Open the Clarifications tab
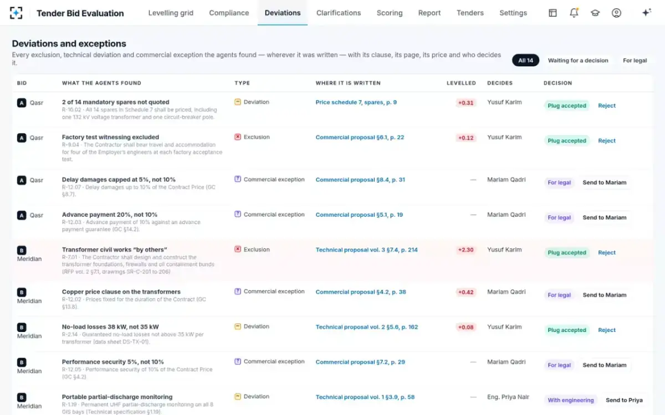The width and height of the screenshot is (665, 415). (x=339, y=13)
